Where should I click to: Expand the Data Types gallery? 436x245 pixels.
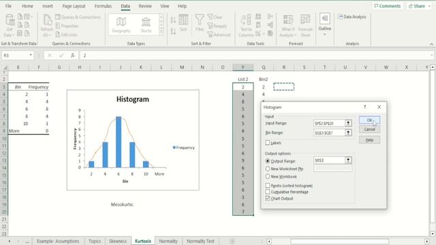click(x=161, y=32)
